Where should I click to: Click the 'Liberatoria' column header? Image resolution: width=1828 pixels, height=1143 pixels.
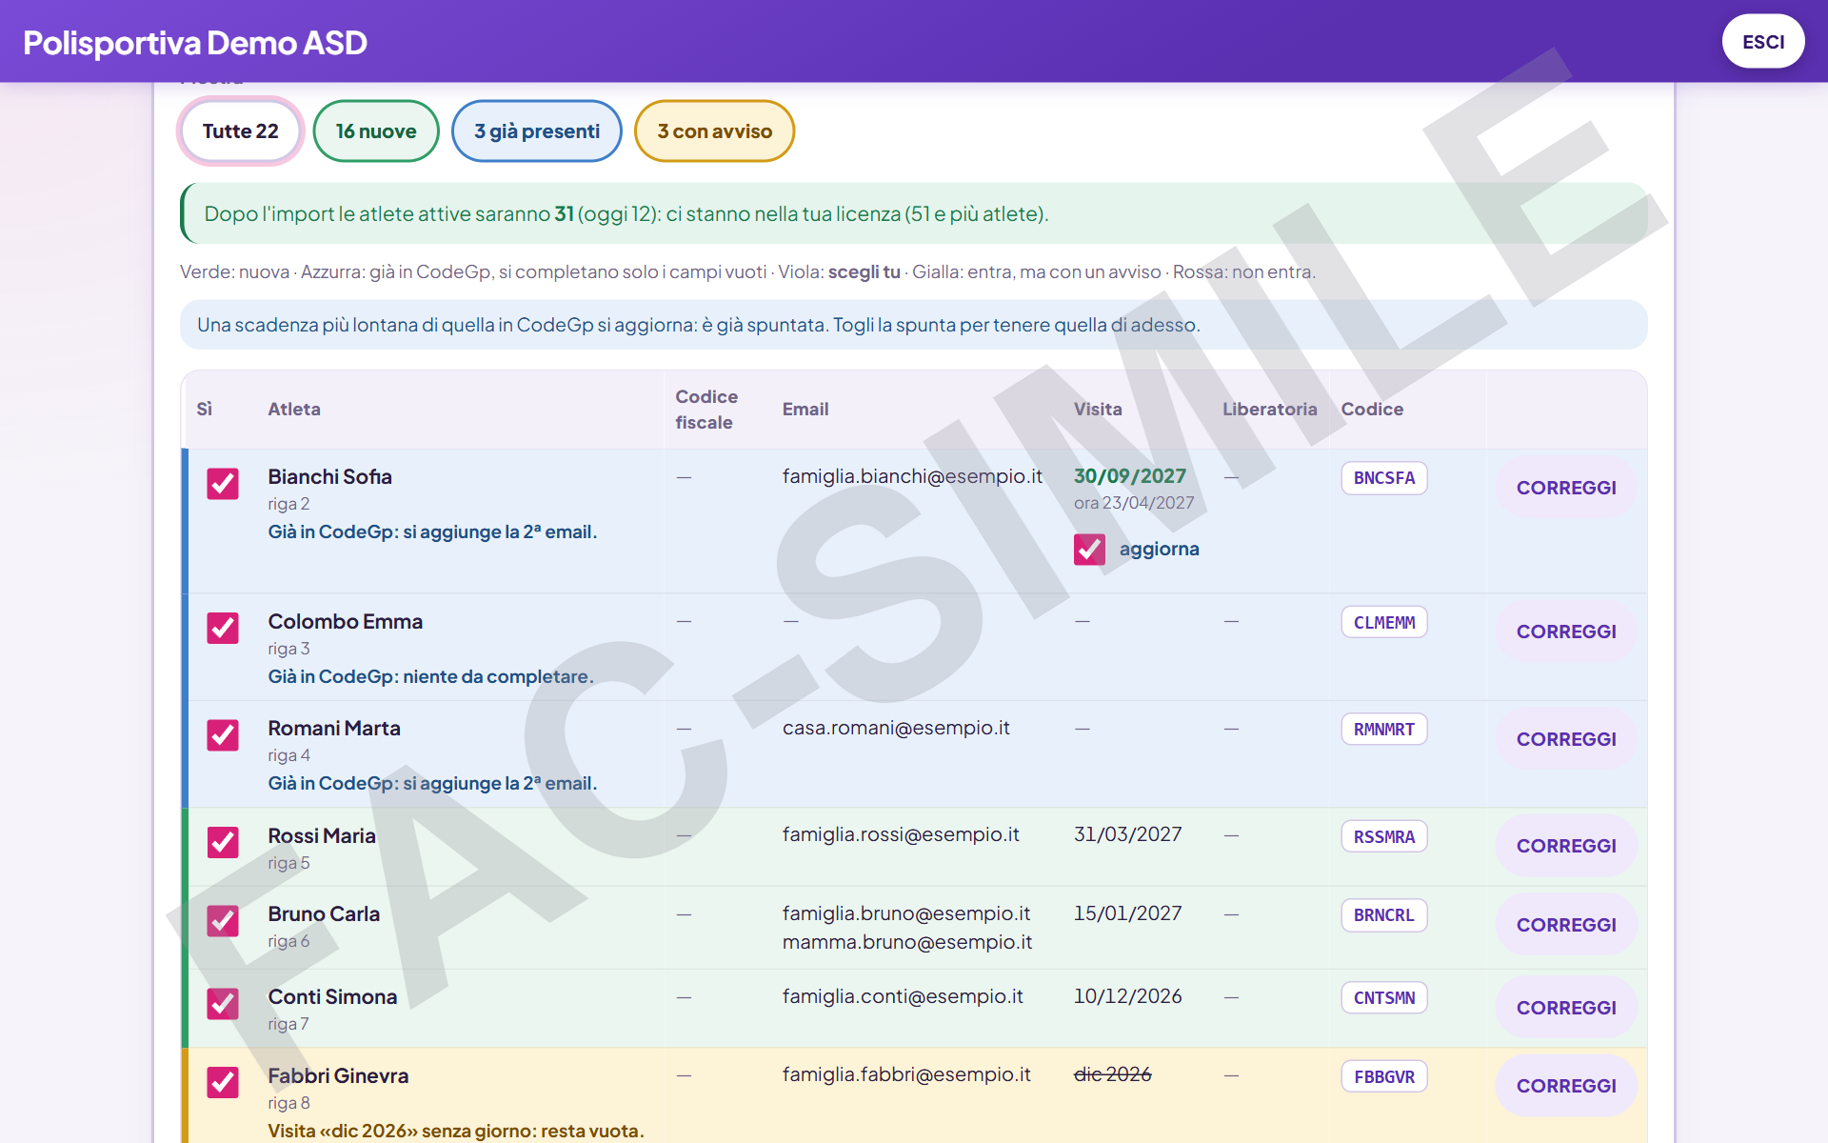pyautogui.click(x=1270, y=410)
